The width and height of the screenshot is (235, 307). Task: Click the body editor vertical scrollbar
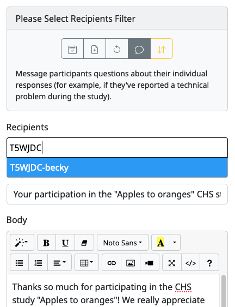click(x=224, y=291)
